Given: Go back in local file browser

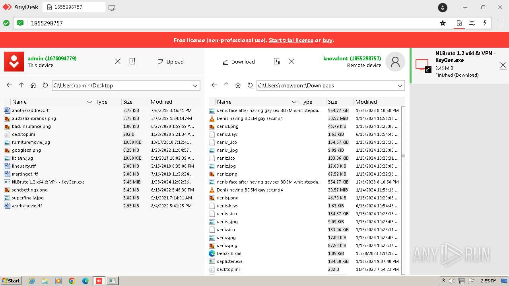Looking at the screenshot, I should 10,85.
